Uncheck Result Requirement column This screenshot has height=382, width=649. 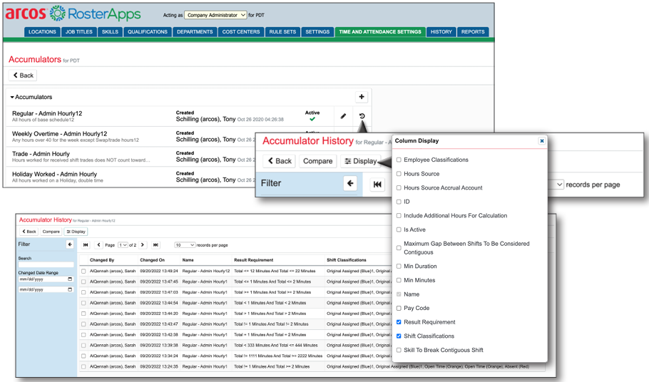point(399,322)
